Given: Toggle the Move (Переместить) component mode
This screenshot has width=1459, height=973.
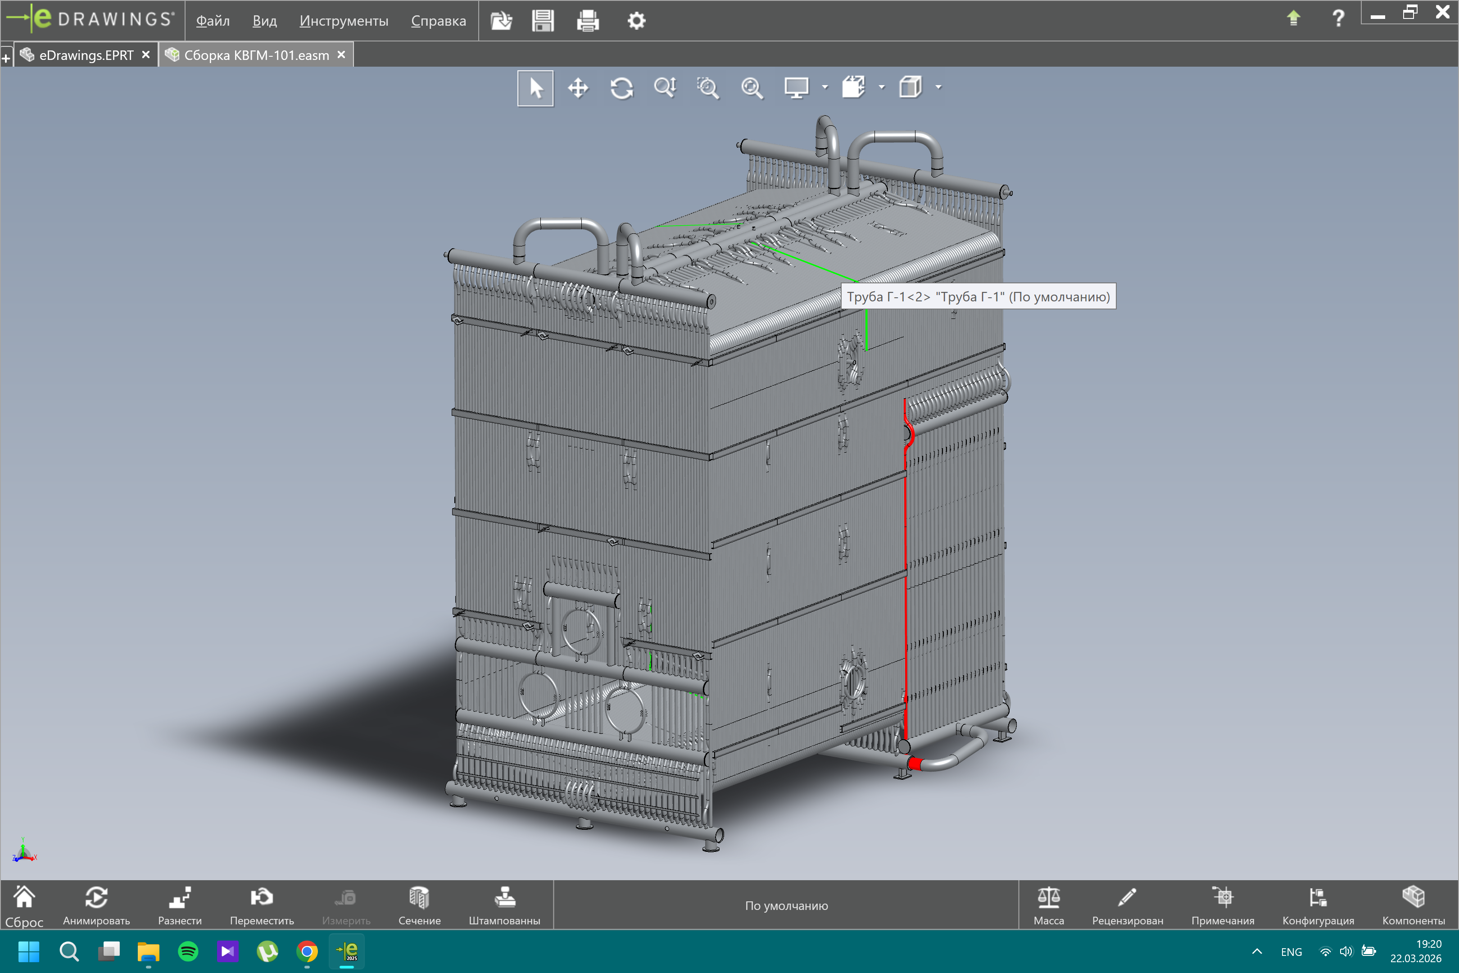Looking at the screenshot, I should 262,905.
